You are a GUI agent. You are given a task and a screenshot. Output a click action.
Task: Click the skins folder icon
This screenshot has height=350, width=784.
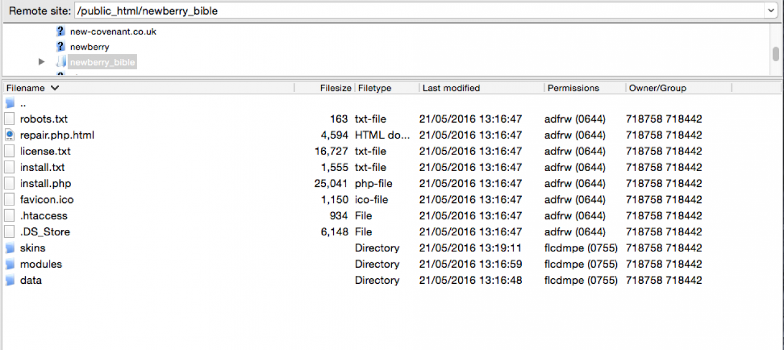tap(9, 248)
